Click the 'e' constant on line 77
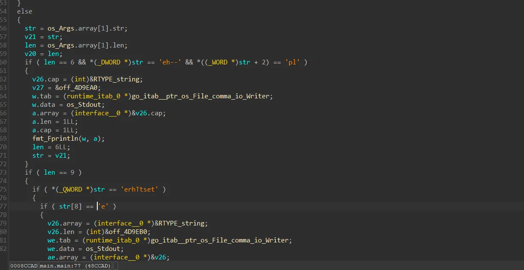This screenshot has height=270, width=524. tap(103, 206)
